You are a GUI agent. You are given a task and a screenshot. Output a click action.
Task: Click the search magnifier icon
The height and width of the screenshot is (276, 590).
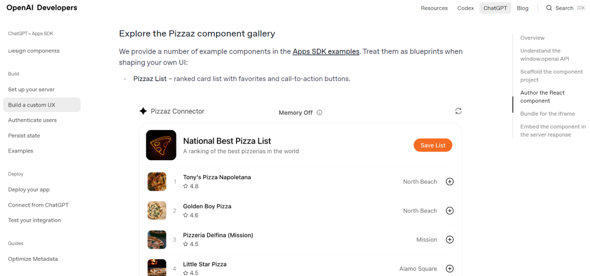(x=549, y=8)
